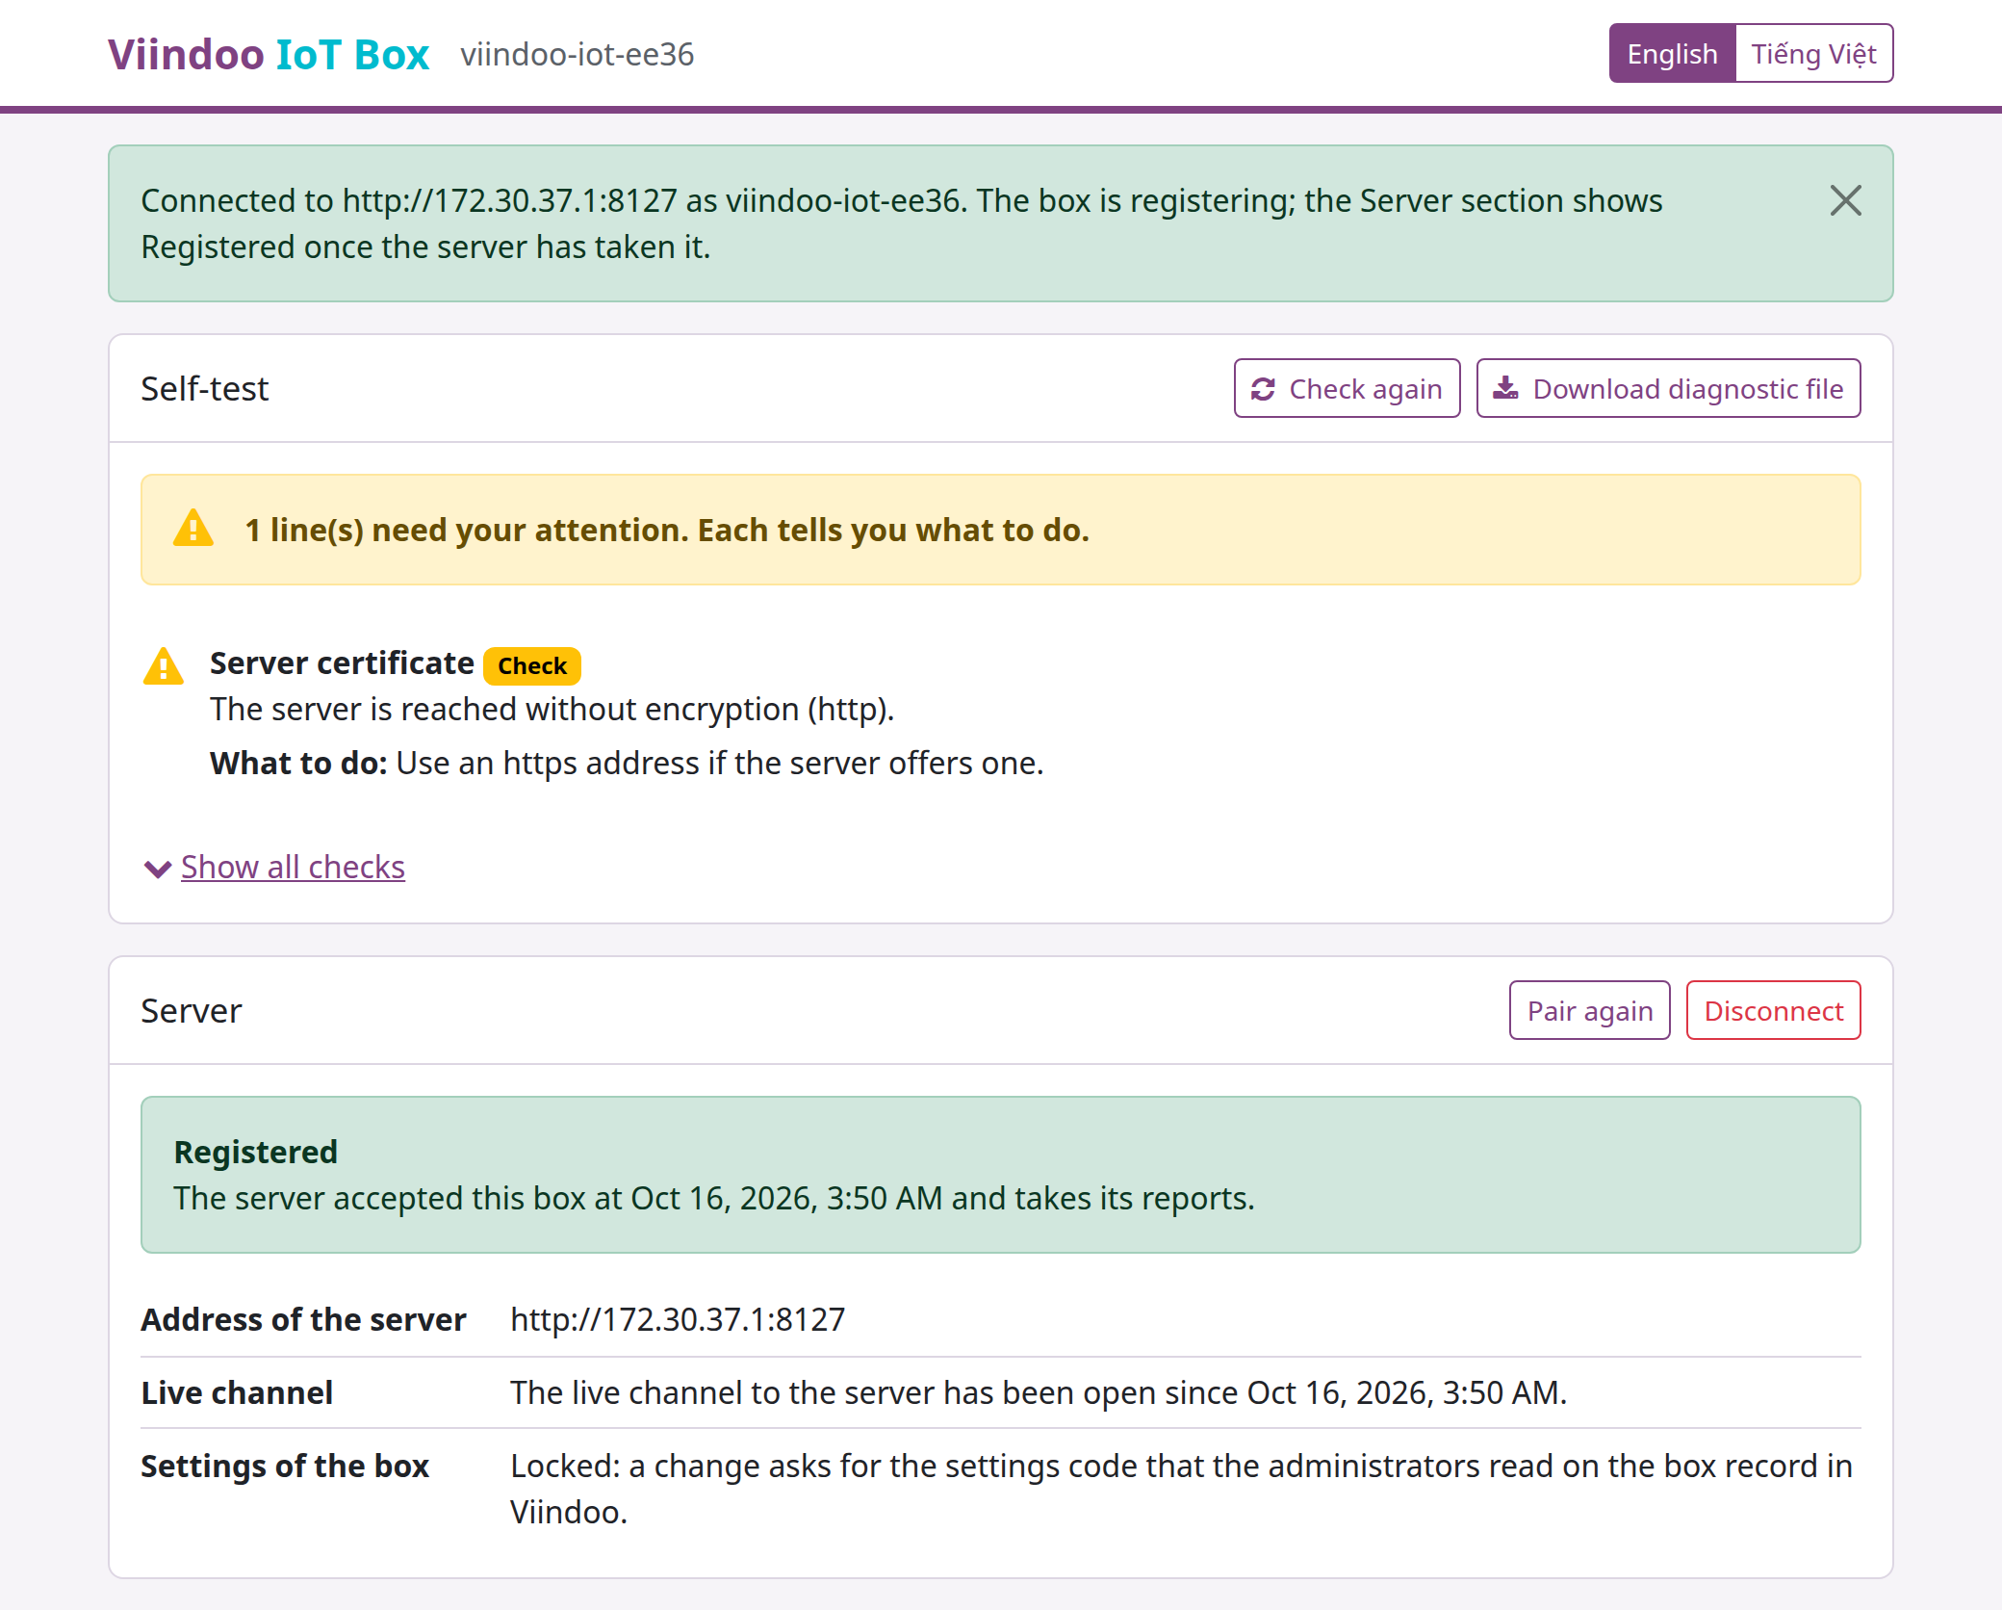Switch the language to English
Screen dimensions: 2002x1610
coord(1672,53)
